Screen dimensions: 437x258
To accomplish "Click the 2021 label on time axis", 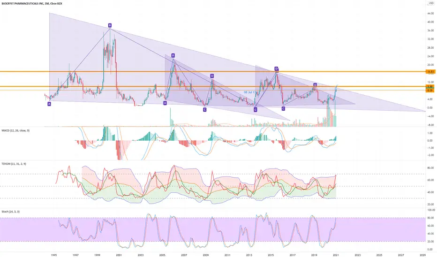I will (x=336, y=255).
